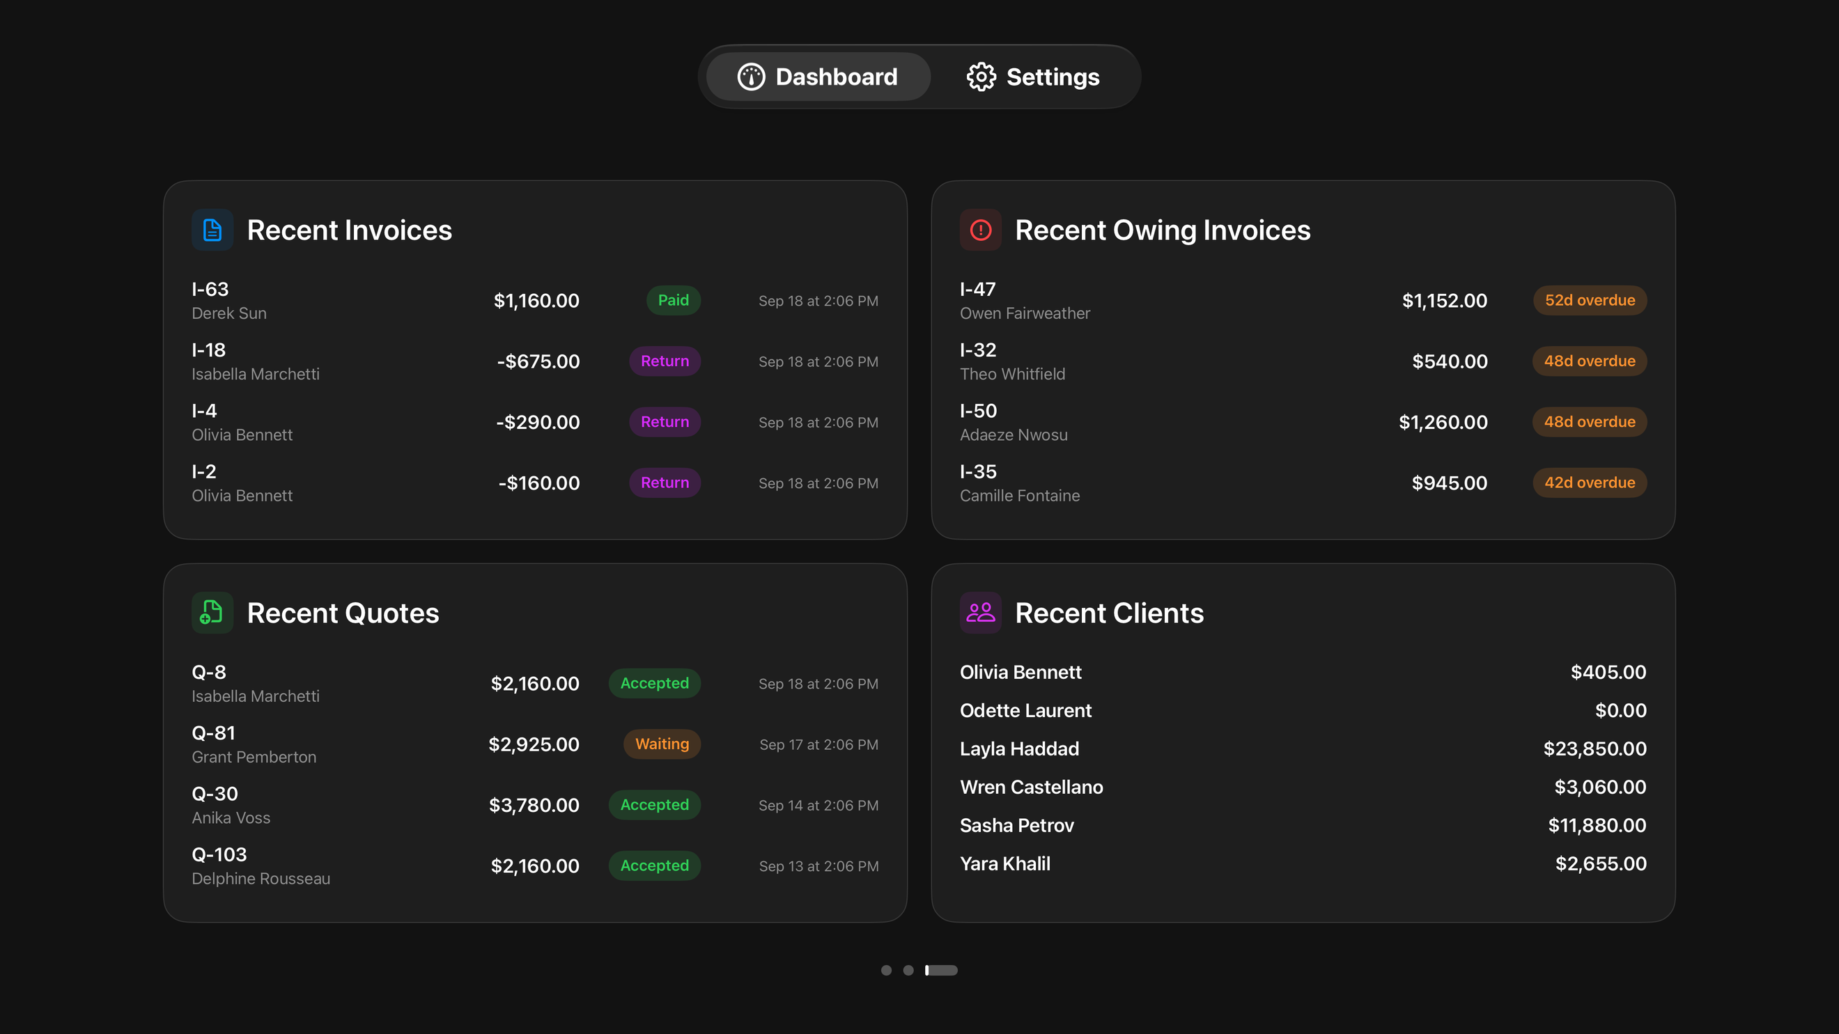Open owing invoice I-47 Owen Fairweather
This screenshot has width=1839, height=1034.
click(x=1303, y=300)
